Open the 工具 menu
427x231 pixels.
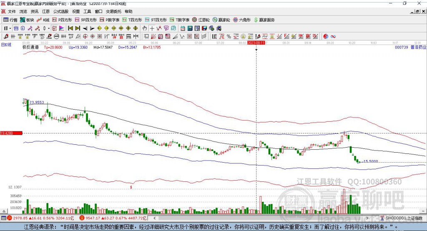[x=87, y=11]
